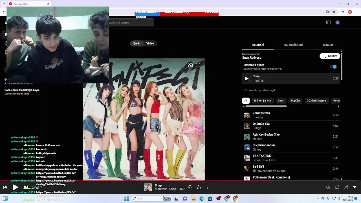
Task: Select the All filter chip
Action: (246, 101)
